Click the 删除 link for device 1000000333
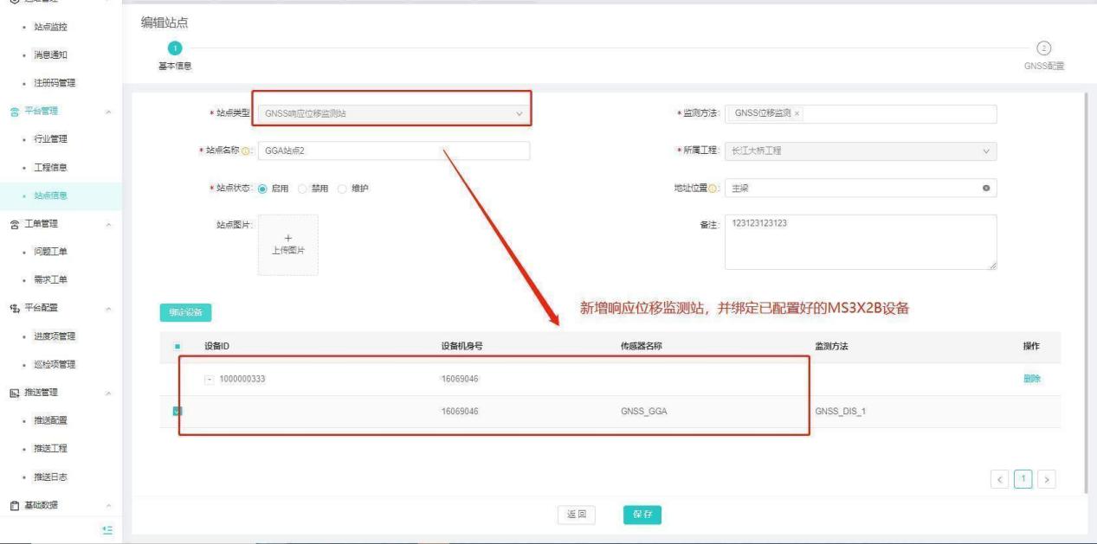This screenshot has height=544, width=1097. (x=1032, y=379)
